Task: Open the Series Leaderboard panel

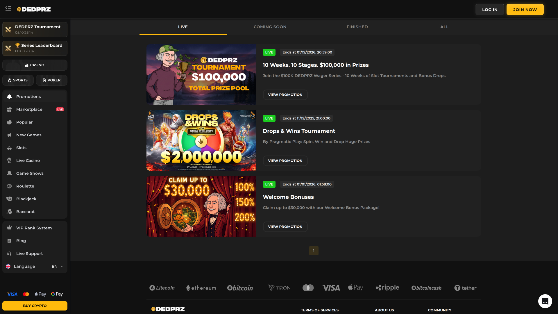Action: (x=35, y=48)
